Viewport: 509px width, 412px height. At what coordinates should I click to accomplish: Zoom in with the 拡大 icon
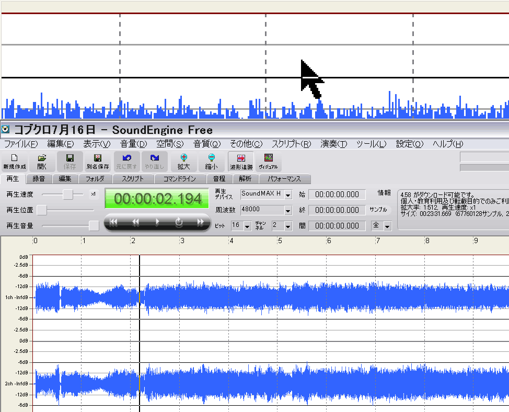click(184, 162)
